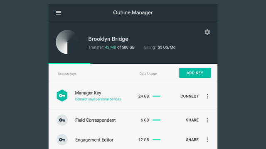Click the 24 GB usage value
The width and height of the screenshot is (266, 149).
pos(143,96)
